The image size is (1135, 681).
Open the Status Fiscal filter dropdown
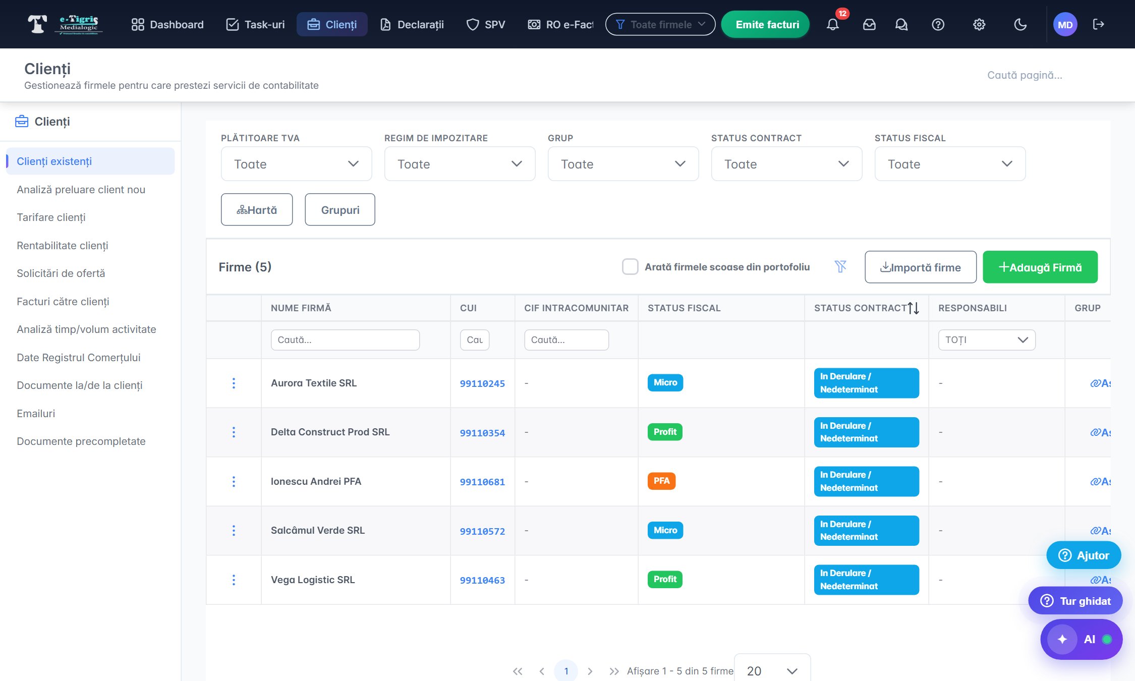pos(950,164)
